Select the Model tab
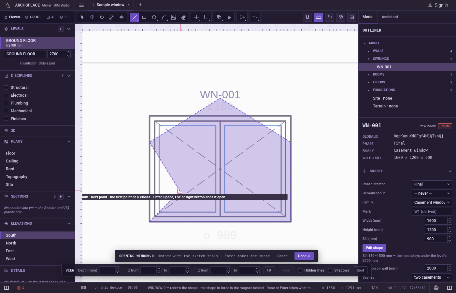 coord(368,17)
